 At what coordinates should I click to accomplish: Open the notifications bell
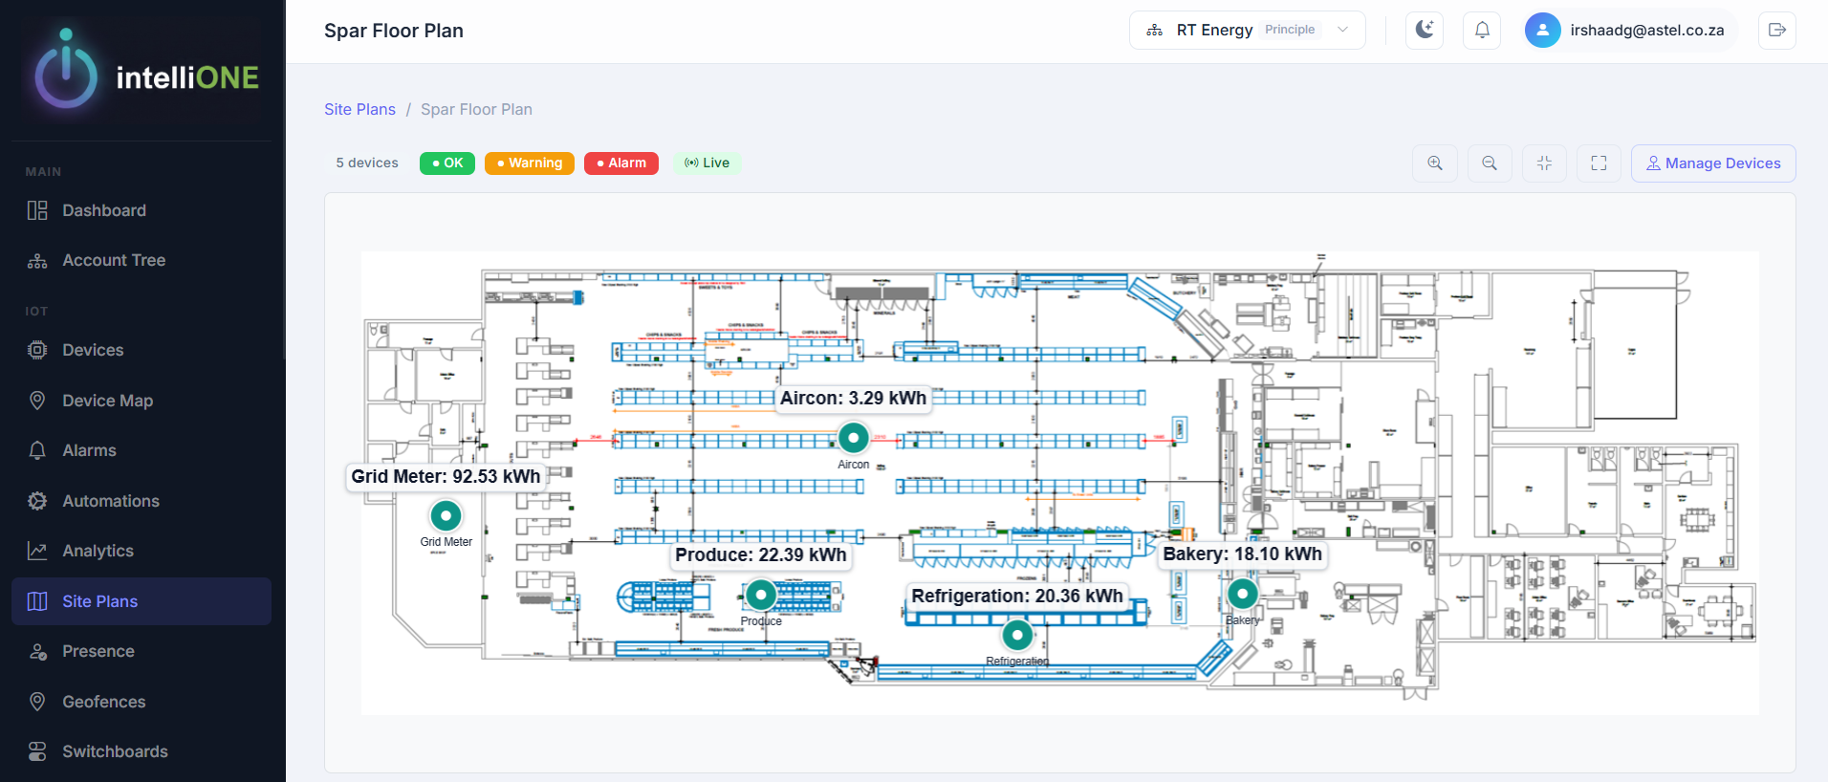click(1481, 30)
